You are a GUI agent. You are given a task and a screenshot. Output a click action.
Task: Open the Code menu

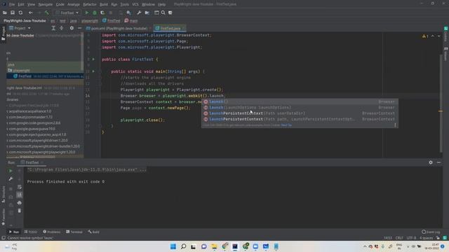(x=60, y=4)
